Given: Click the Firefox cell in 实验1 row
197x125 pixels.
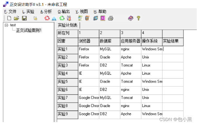Looking at the screenshot, I should pyautogui.click(x=89, y=50).
